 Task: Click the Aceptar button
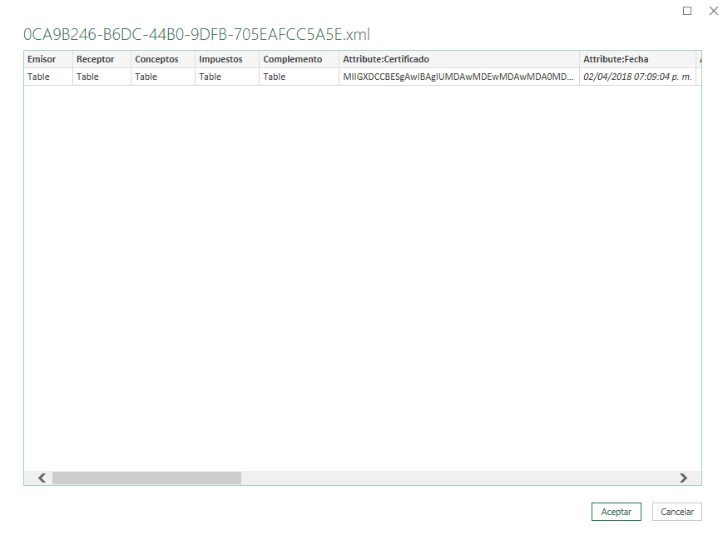pos(616,512)
